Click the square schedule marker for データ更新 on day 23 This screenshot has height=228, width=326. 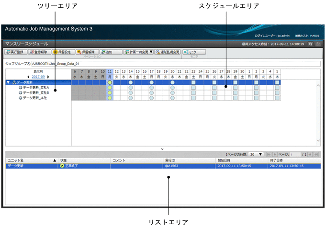(193, 82)
